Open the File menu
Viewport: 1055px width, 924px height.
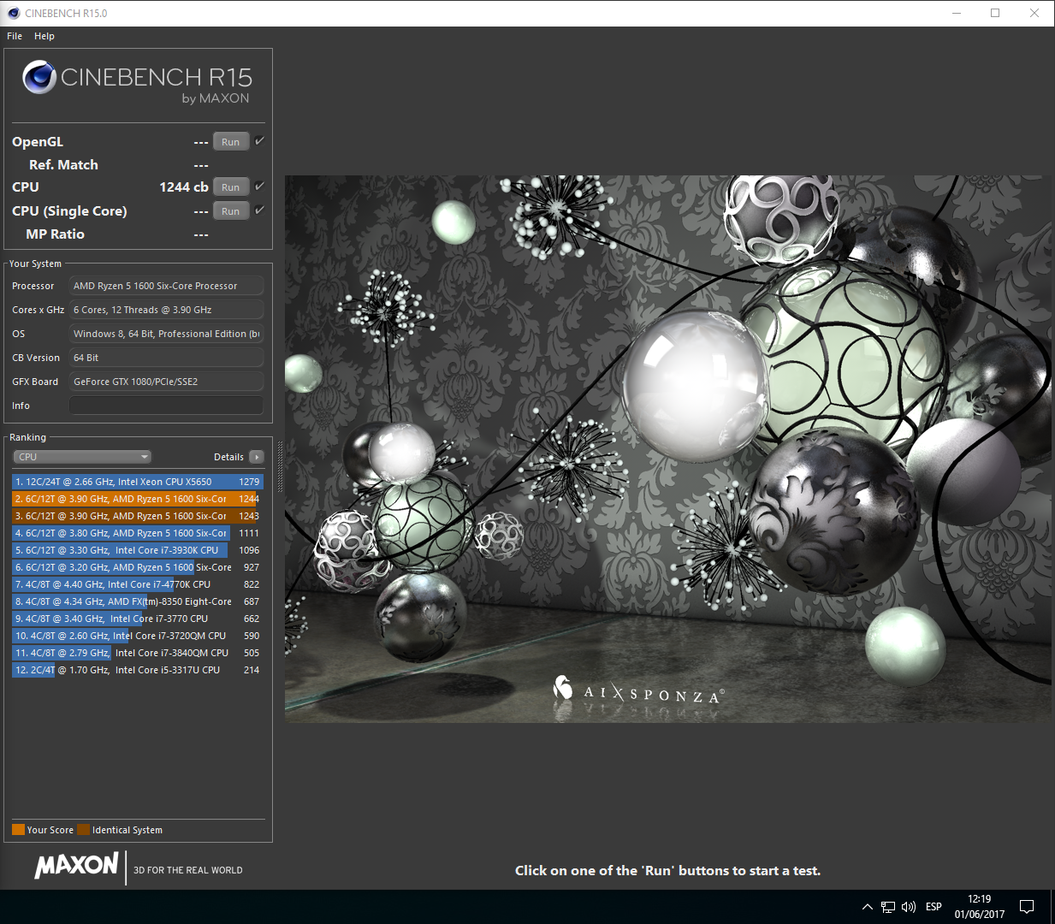[15, 36]
